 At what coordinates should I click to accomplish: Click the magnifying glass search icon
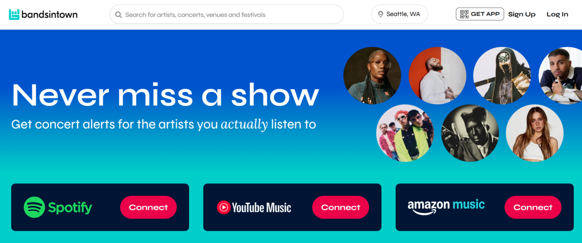tap(119, 15)
